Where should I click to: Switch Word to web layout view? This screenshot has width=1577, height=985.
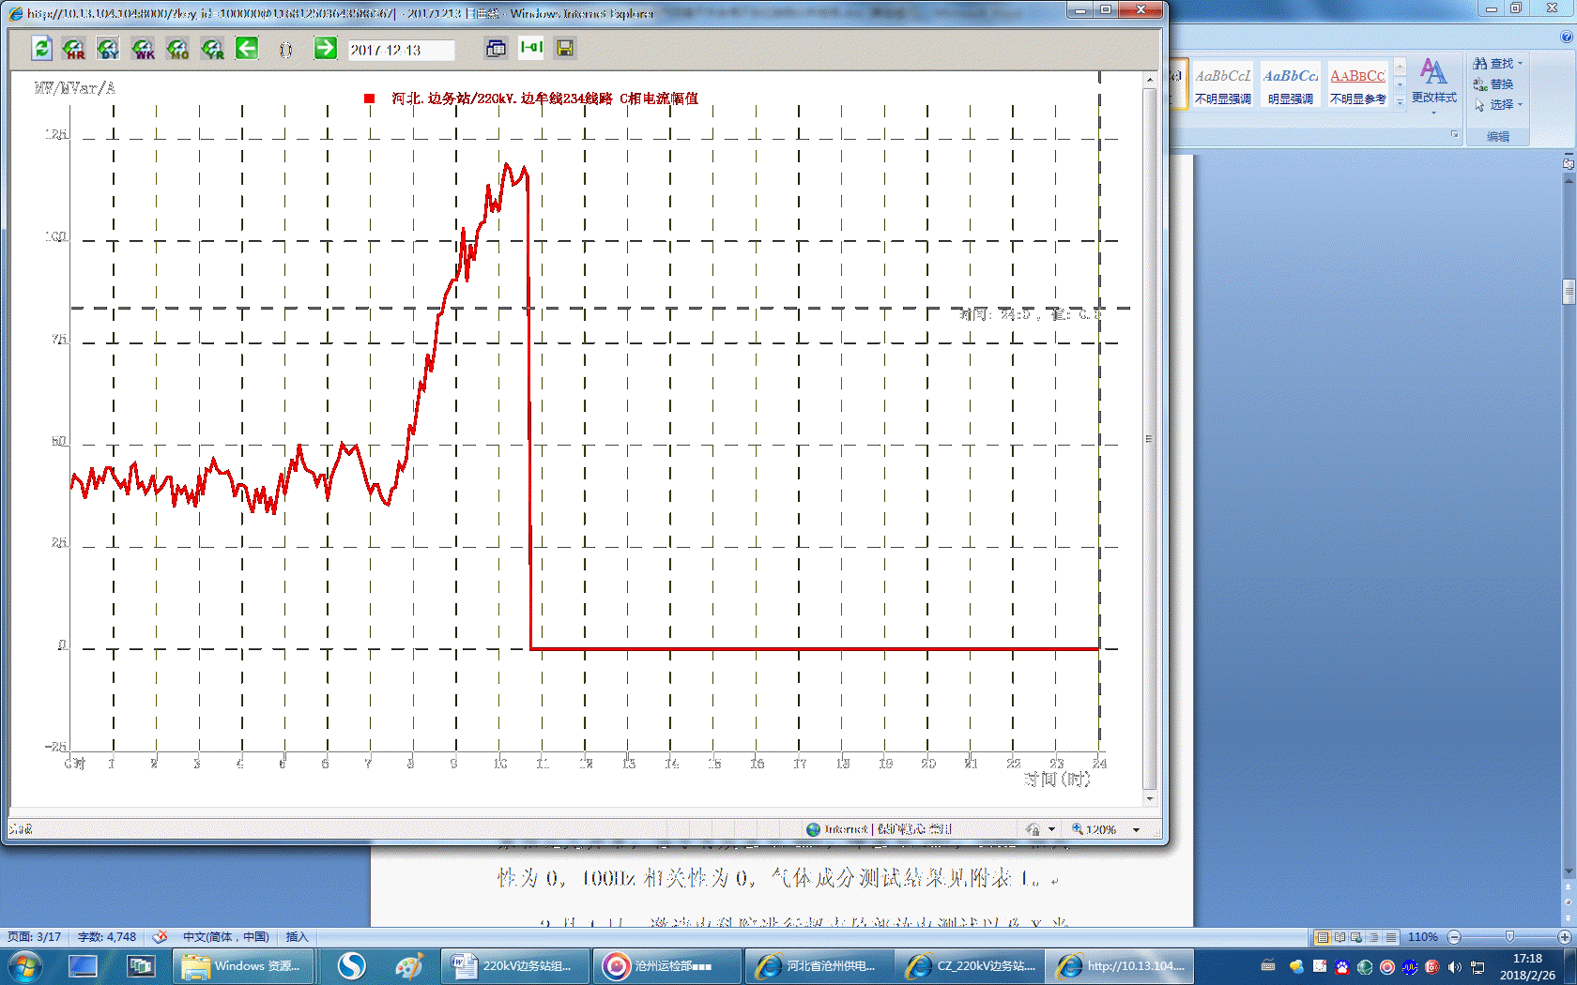1356,937
